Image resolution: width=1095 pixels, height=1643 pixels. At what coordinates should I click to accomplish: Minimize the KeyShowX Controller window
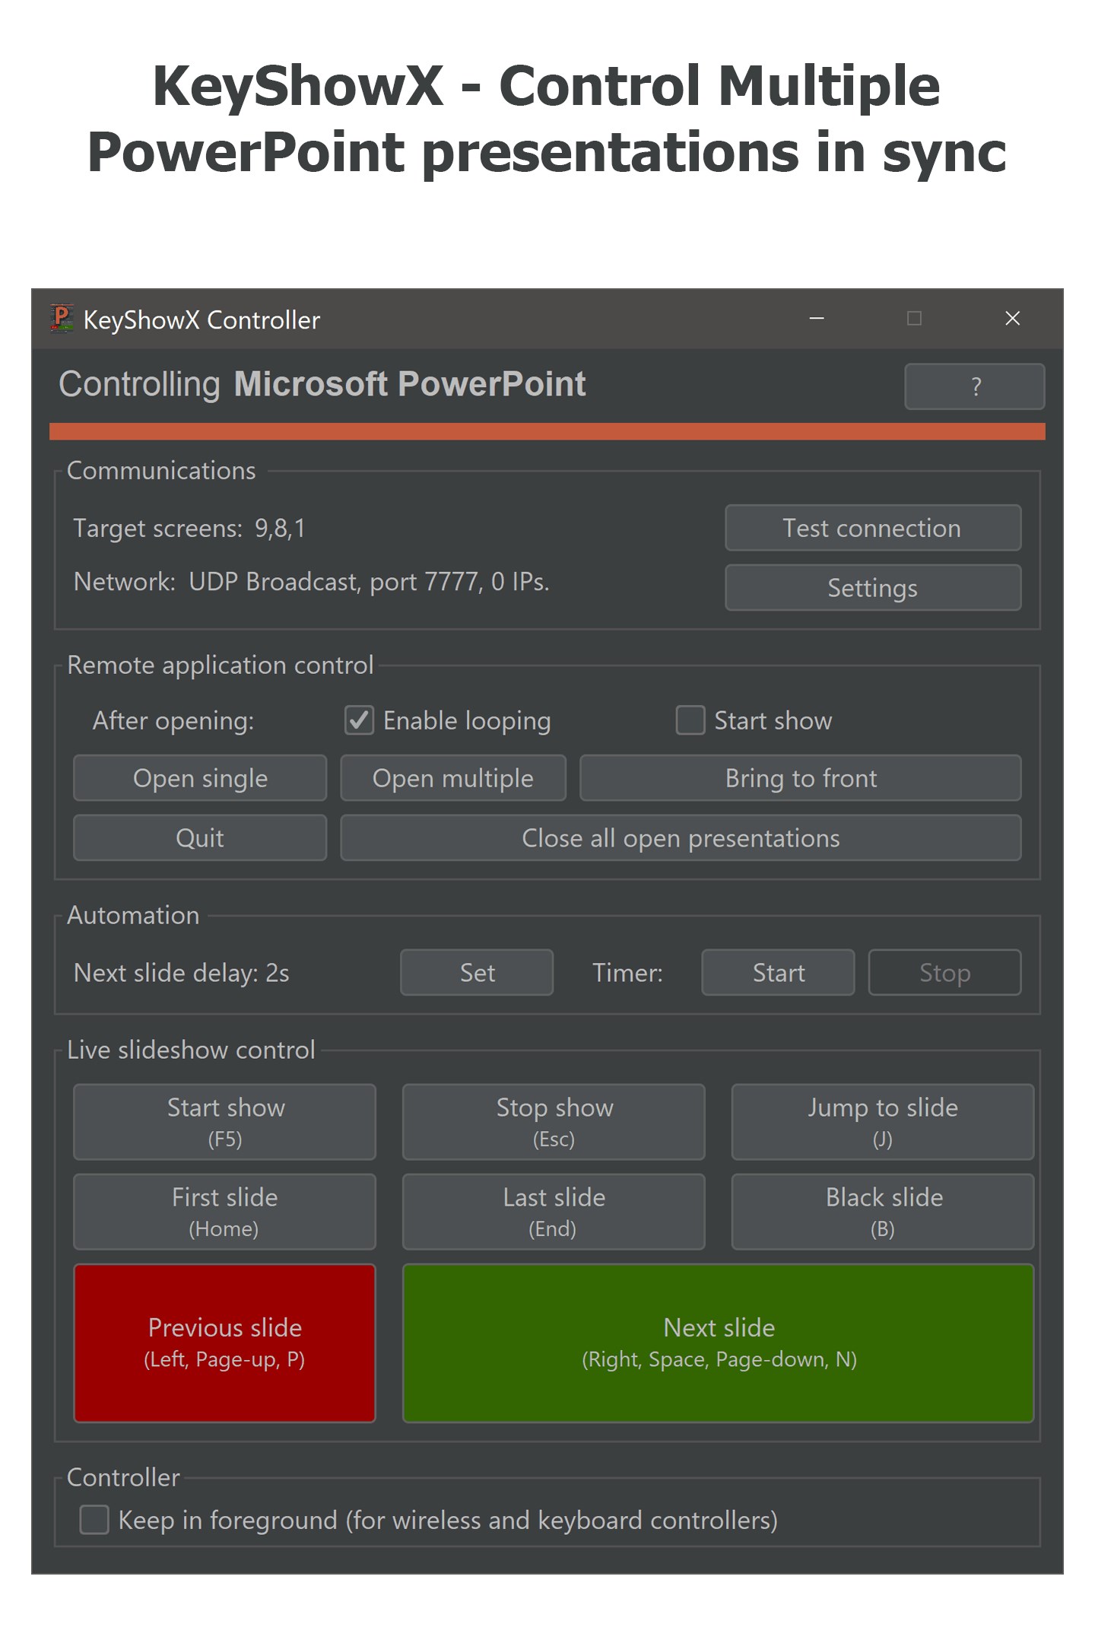click(x=817, y=318)
